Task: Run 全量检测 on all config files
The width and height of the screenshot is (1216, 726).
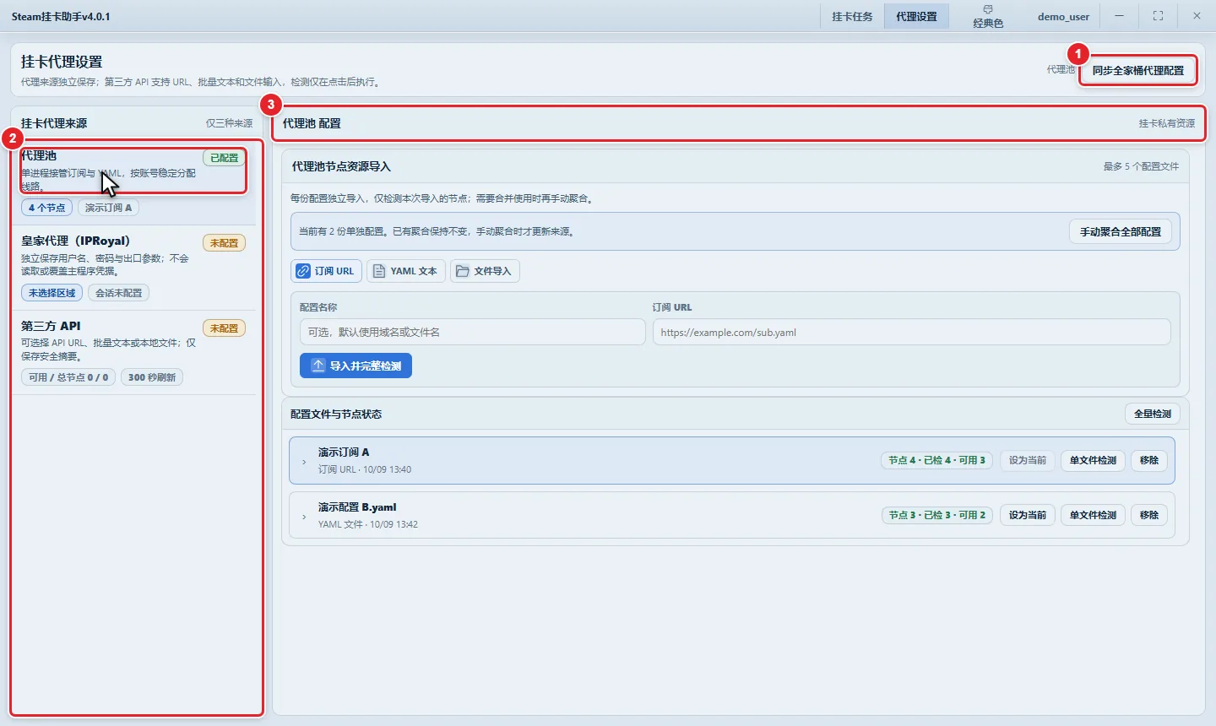Action: (x=1153, y=414)
